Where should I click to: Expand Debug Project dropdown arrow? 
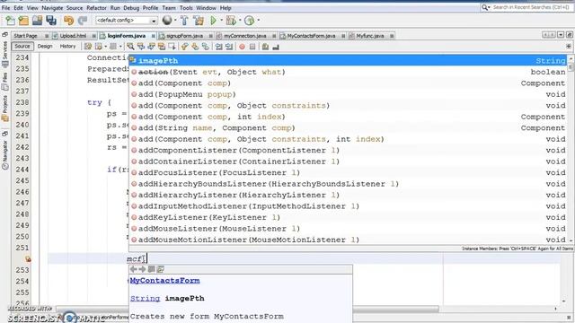(x=240, y=21)
